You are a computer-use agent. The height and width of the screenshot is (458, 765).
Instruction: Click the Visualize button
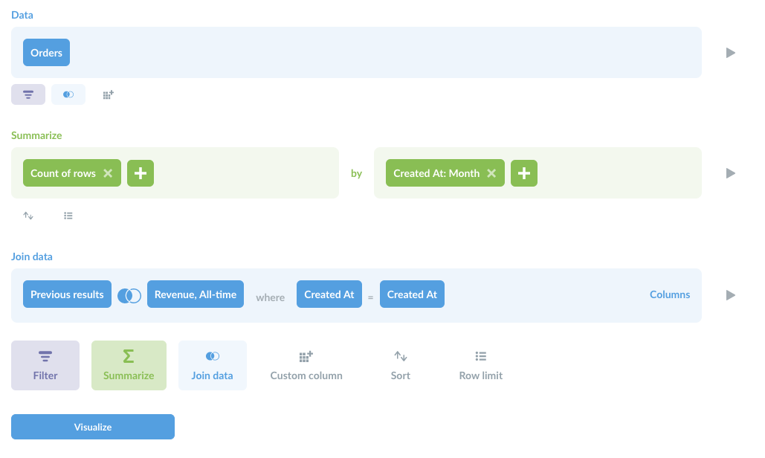[x=92, y=426]
